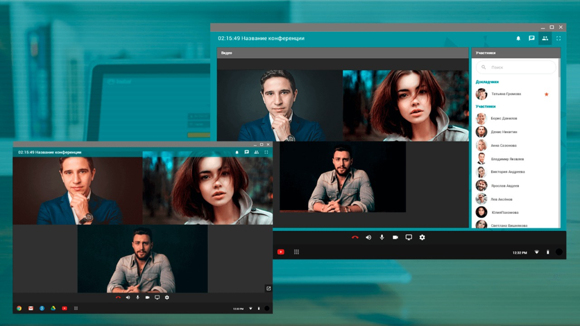This screenshot has height=326, width=580.
Task: Pop out video in the small window
Action: (268, 288)
